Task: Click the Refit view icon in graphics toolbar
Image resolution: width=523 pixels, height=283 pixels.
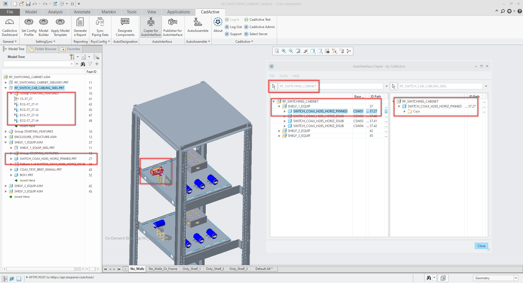Action: pos(277,51)
